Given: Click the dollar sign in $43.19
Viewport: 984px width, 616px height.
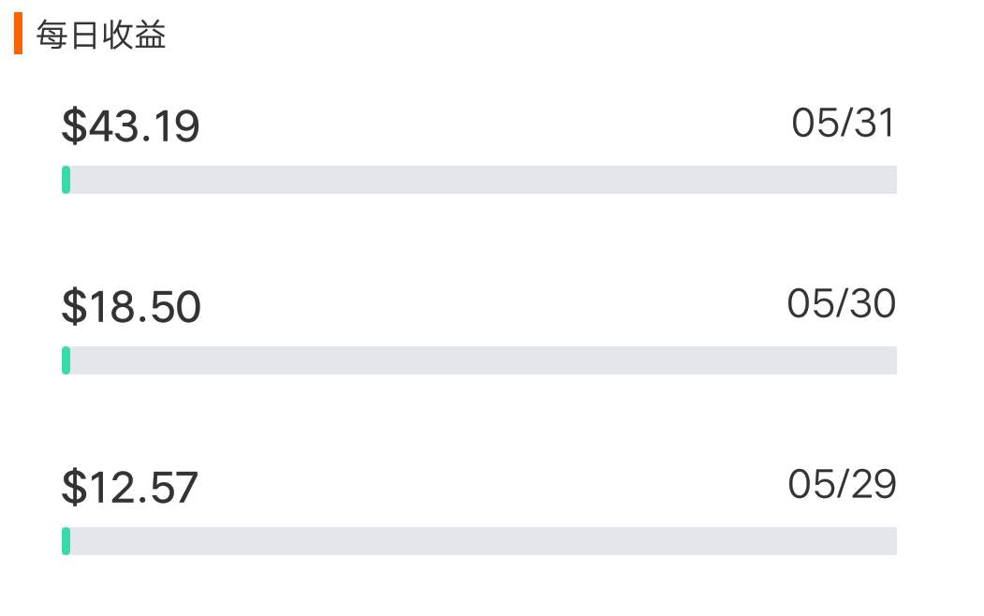Looking at the screenshot, I should pos(74,126).
